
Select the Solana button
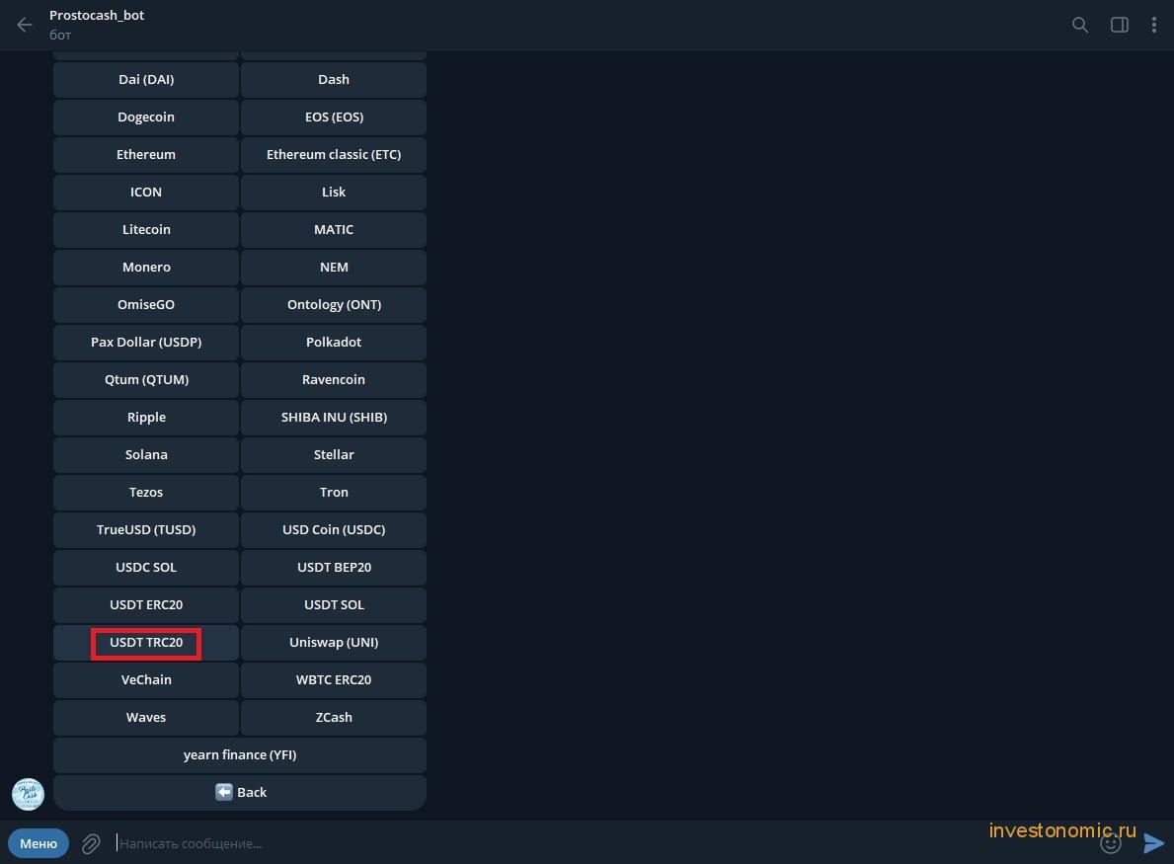(x=146, y=454)
